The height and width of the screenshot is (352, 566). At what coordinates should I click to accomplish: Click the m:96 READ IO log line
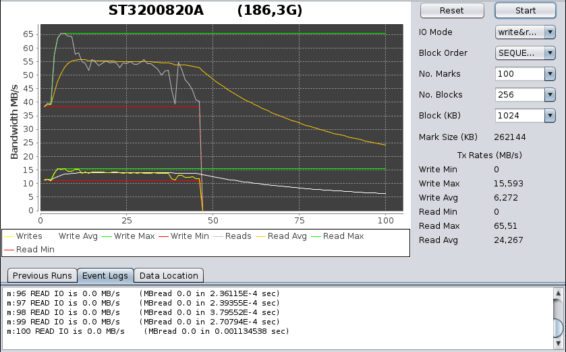click(143, 293)
